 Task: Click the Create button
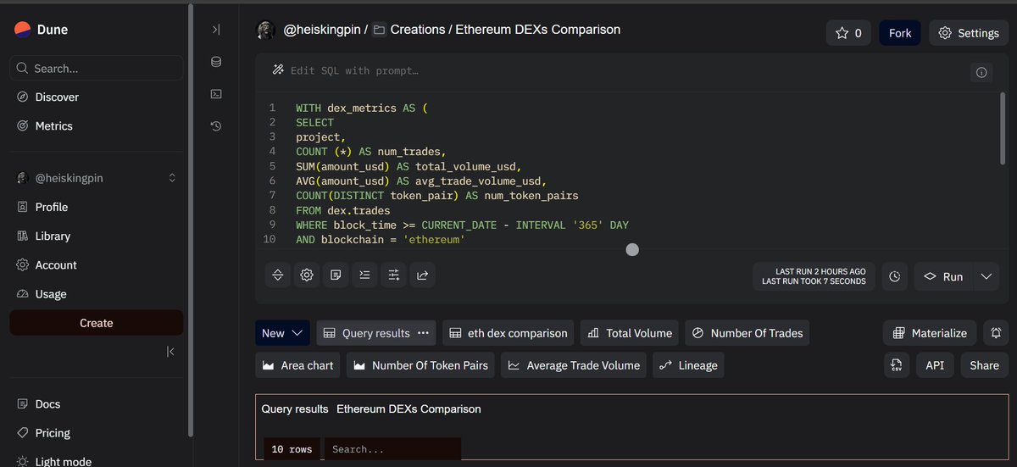(x=96, y=323)
